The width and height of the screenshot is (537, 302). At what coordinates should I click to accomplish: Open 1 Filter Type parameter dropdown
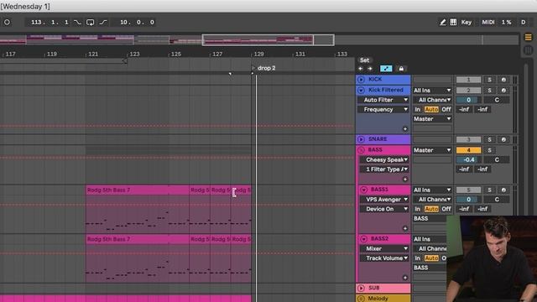pos(384,169)
